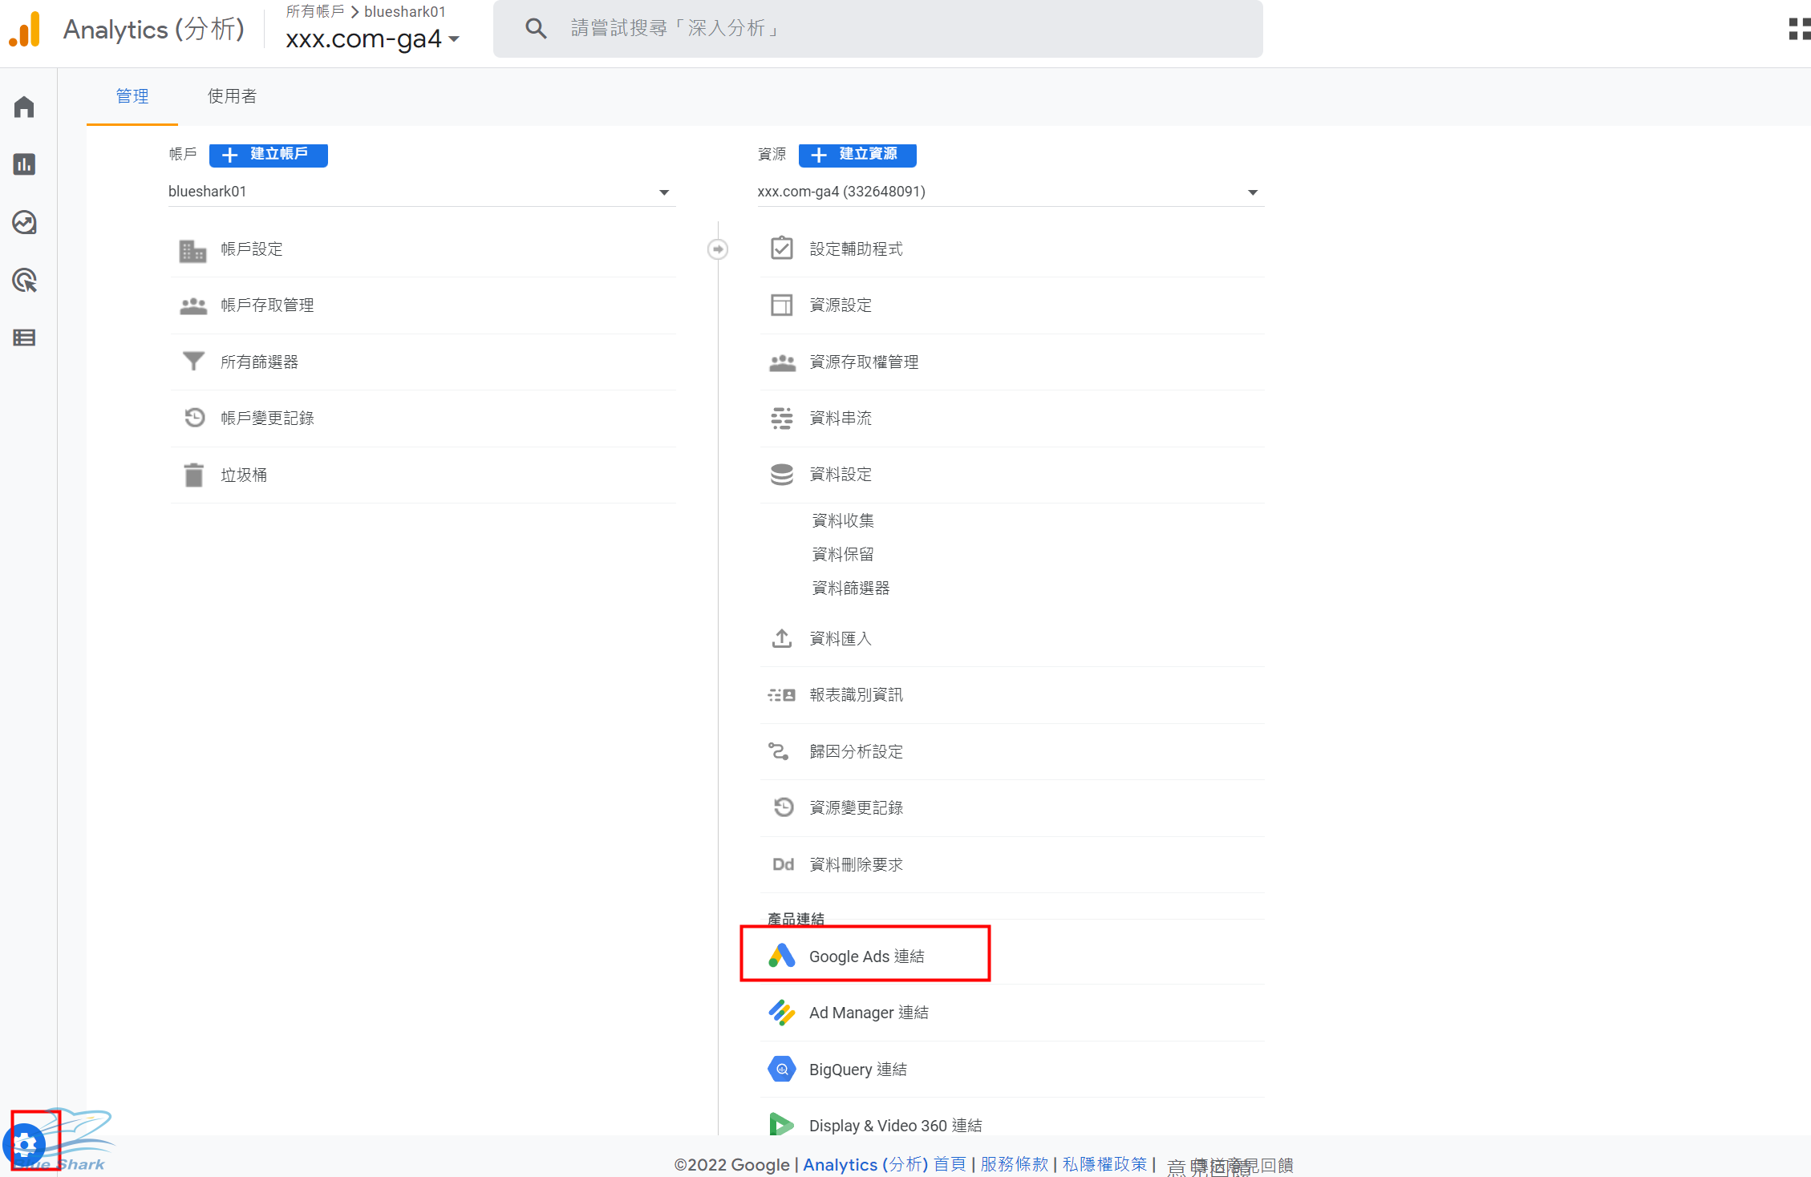
Task: Select 資料保留 sub-item
Action: 843,554
